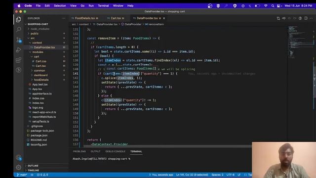Viewport: 316px width, 178px height.
Task: Click the Ln 141 cursor position status
Action: [x=192, y=175]
